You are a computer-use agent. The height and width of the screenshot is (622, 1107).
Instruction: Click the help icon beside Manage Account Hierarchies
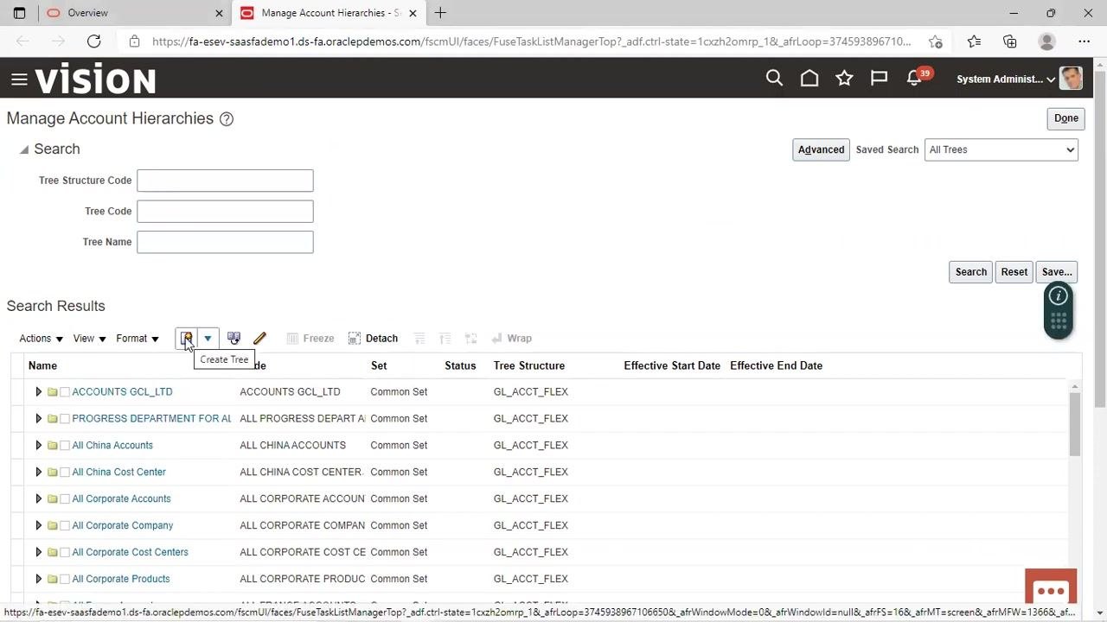(227, 119)
